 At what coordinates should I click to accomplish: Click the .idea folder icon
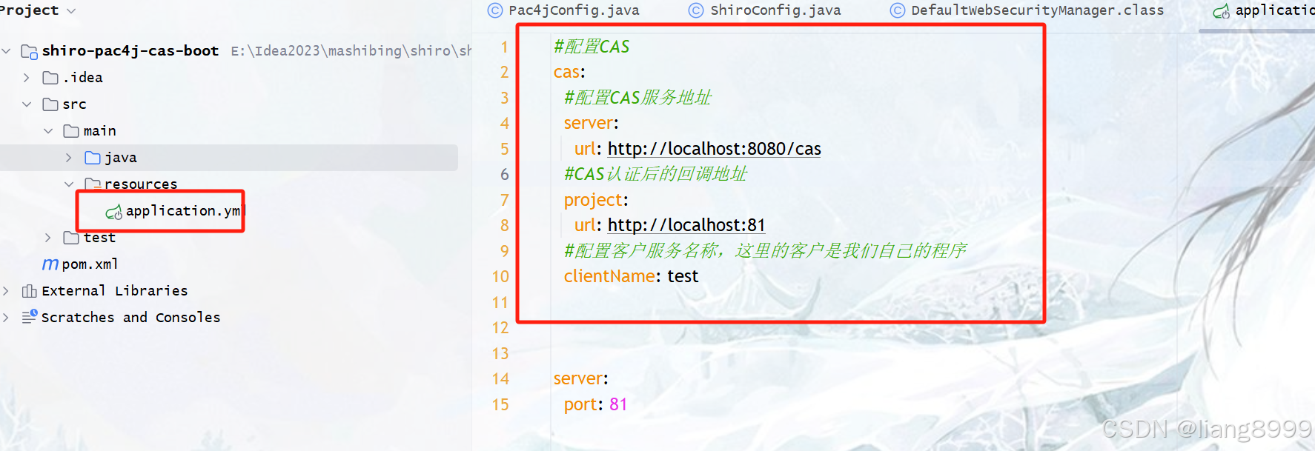pos(50,78)
